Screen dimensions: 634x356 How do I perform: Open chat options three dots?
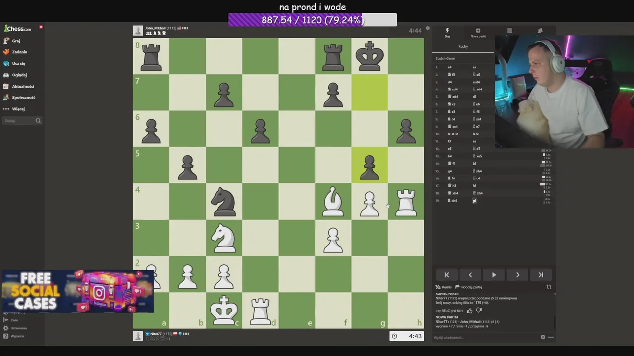click(x=551, y=337)
